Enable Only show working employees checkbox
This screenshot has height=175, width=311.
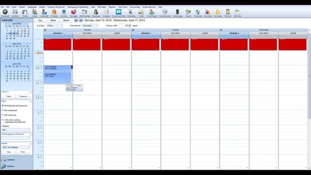[x=3, y=120]
